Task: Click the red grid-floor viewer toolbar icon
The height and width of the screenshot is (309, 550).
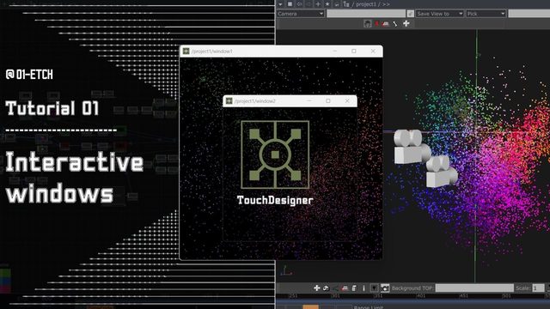Action: (386, 24)
